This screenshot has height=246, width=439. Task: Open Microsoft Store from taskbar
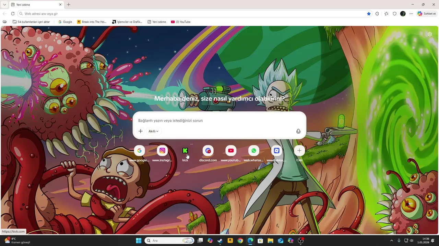(260, 241)
